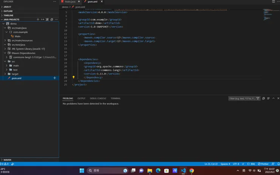
Task: Close the pom.xml editor tab
Action: point(102,2)
